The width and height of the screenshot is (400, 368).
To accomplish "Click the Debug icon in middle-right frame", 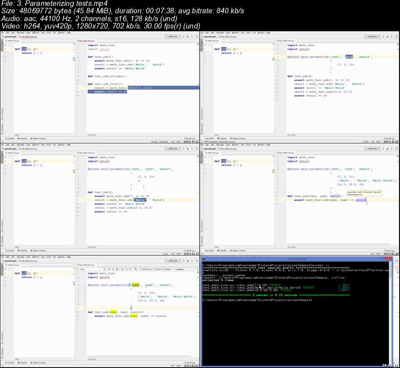I will pos(387,148).
